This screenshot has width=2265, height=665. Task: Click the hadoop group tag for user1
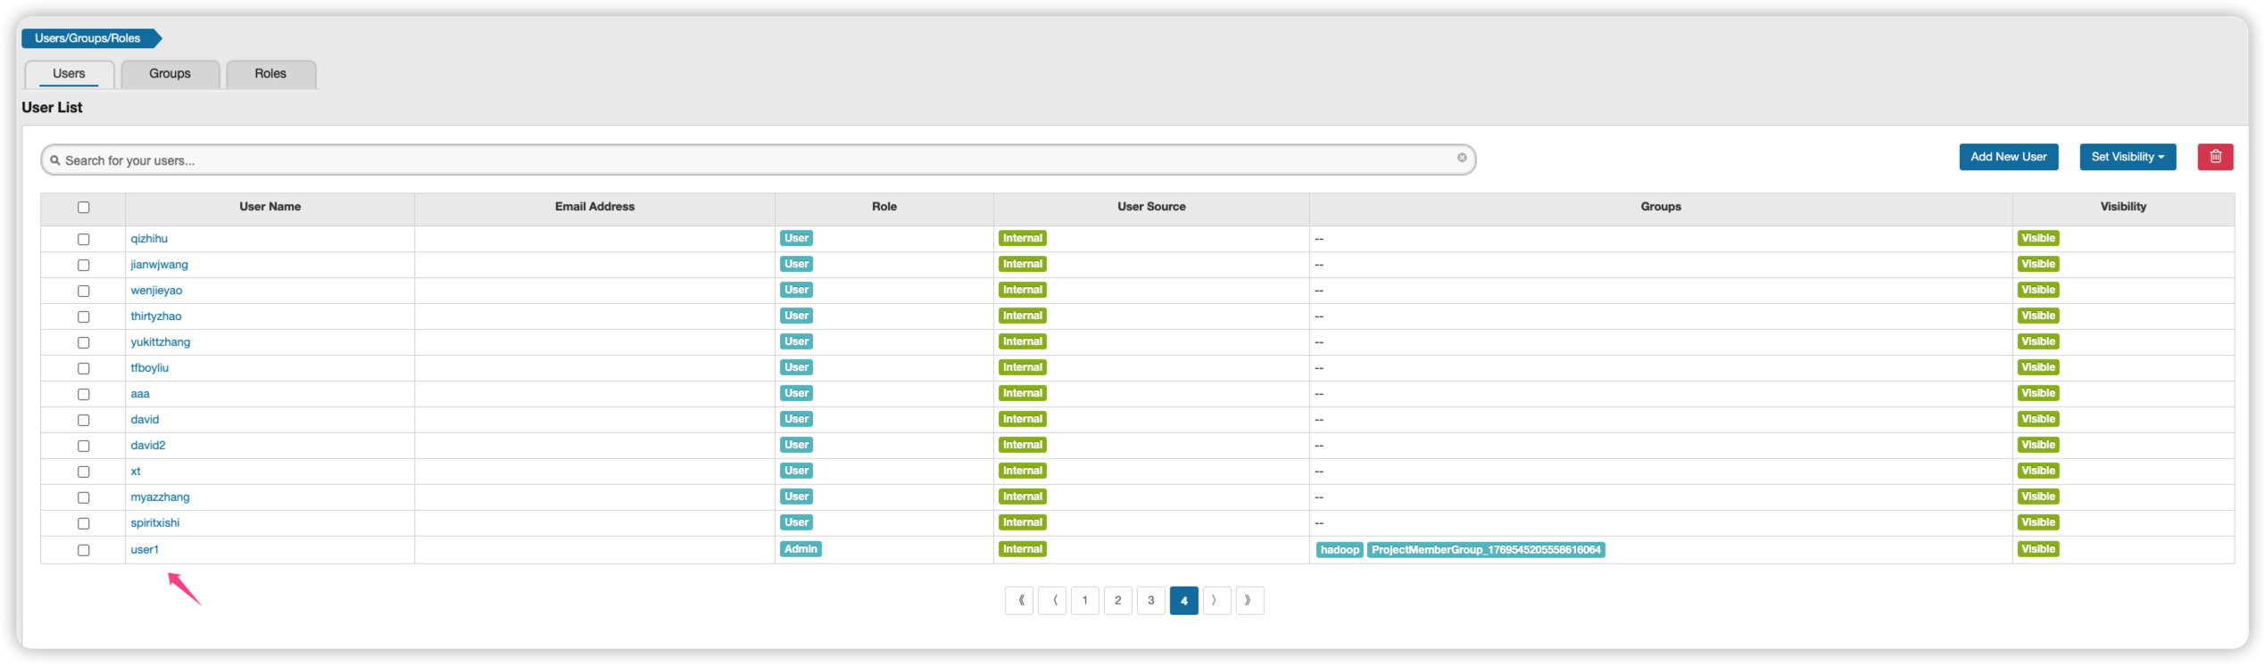point(1339,550)
